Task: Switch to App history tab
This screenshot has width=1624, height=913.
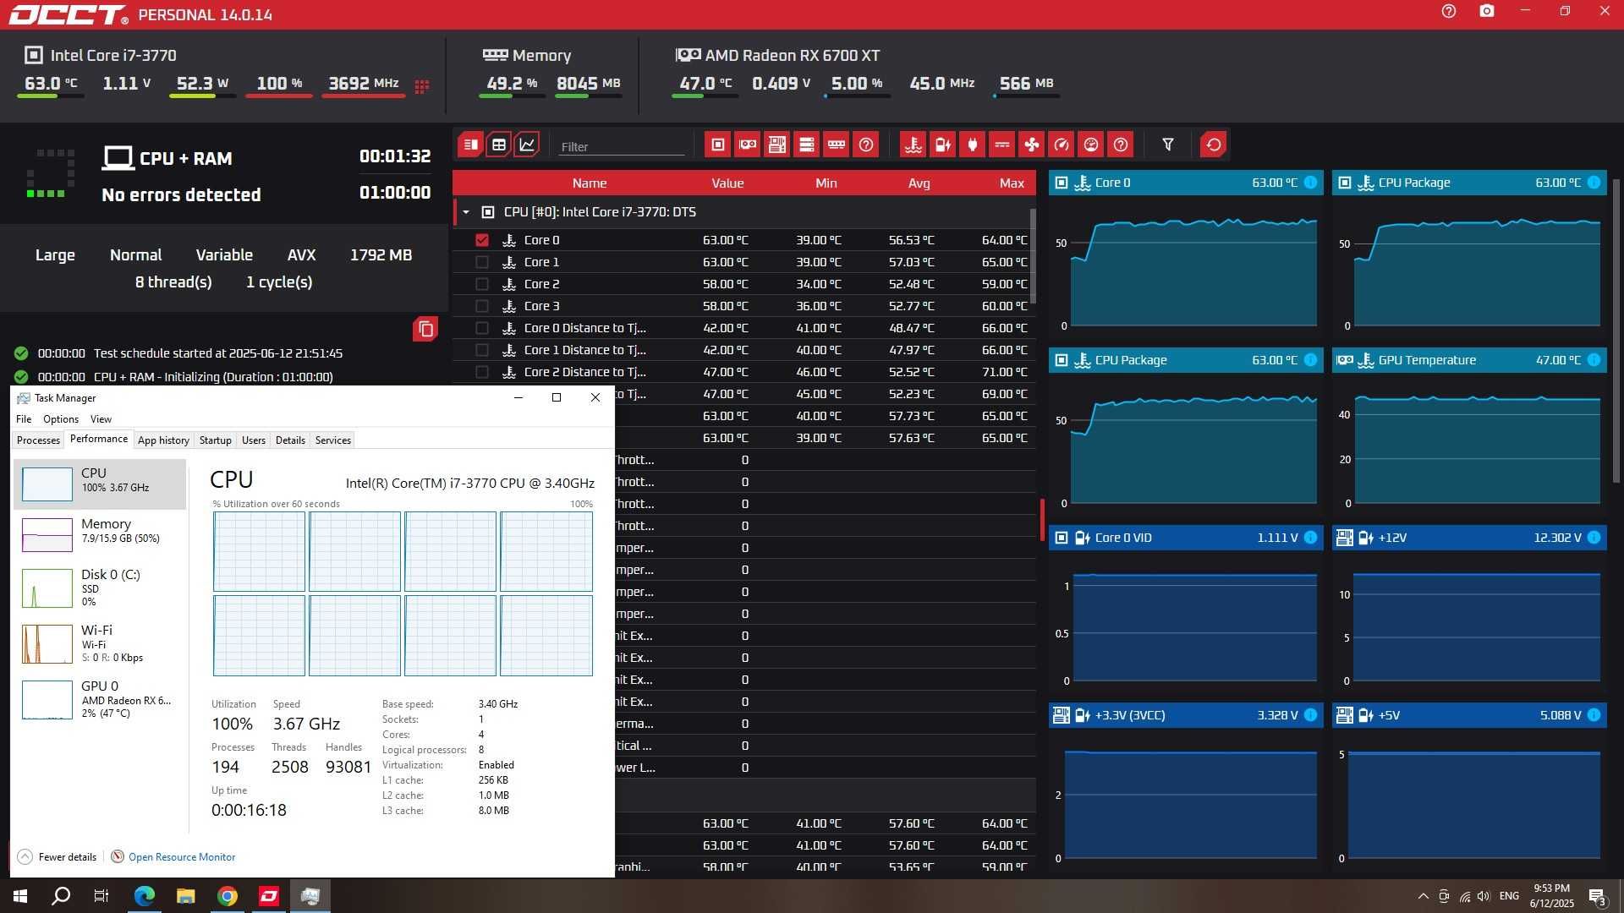Action: pos(163,440)
